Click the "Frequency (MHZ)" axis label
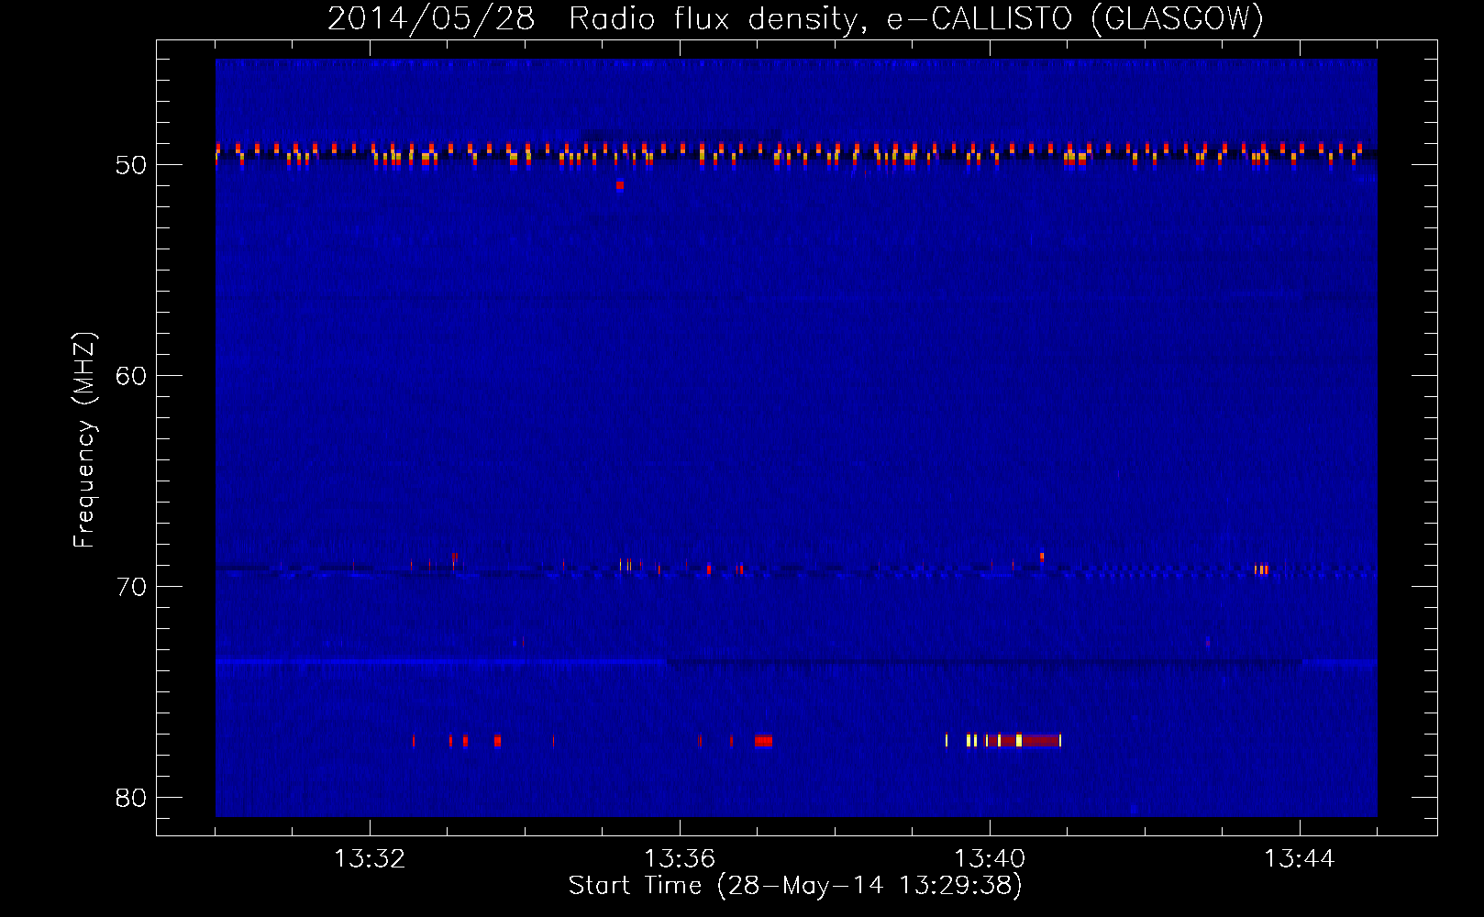The height and width of the screenshot is (917, 1484). (x=83, y=440)
